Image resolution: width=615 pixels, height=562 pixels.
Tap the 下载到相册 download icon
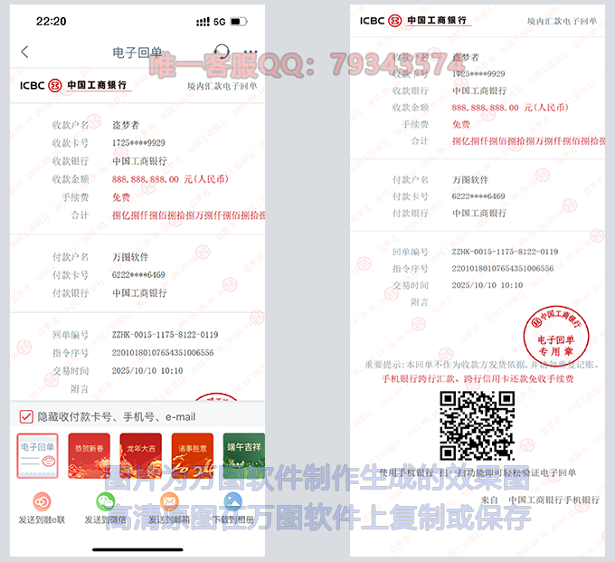[x=232, y=501]
